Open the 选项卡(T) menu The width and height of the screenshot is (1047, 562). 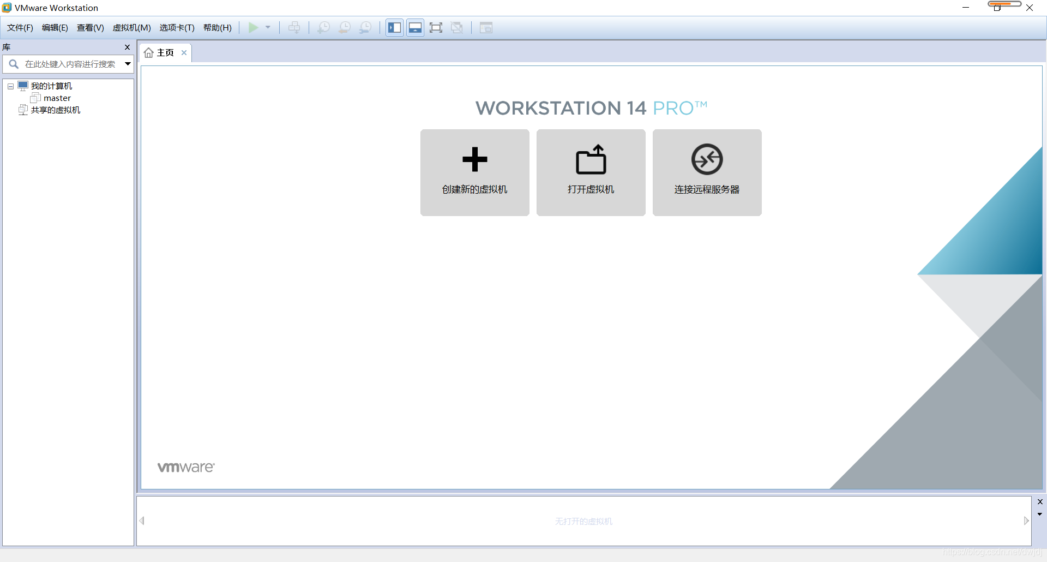click(x=177, y=27)
